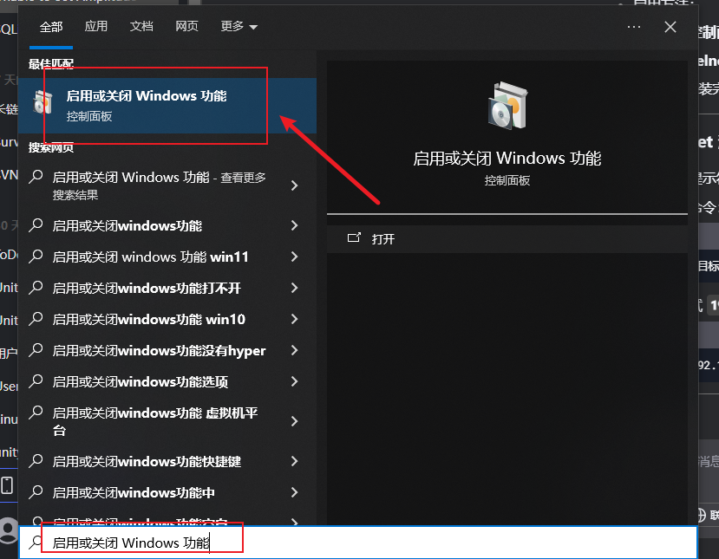Open best match 启用或关闭 Windows 功能

[167, 106]
